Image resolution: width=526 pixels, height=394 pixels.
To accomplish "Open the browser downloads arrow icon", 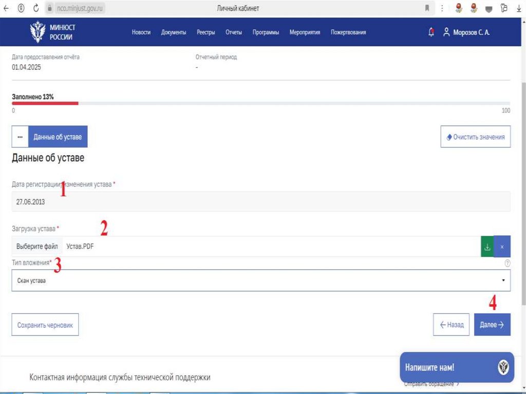I will [519, 8].
